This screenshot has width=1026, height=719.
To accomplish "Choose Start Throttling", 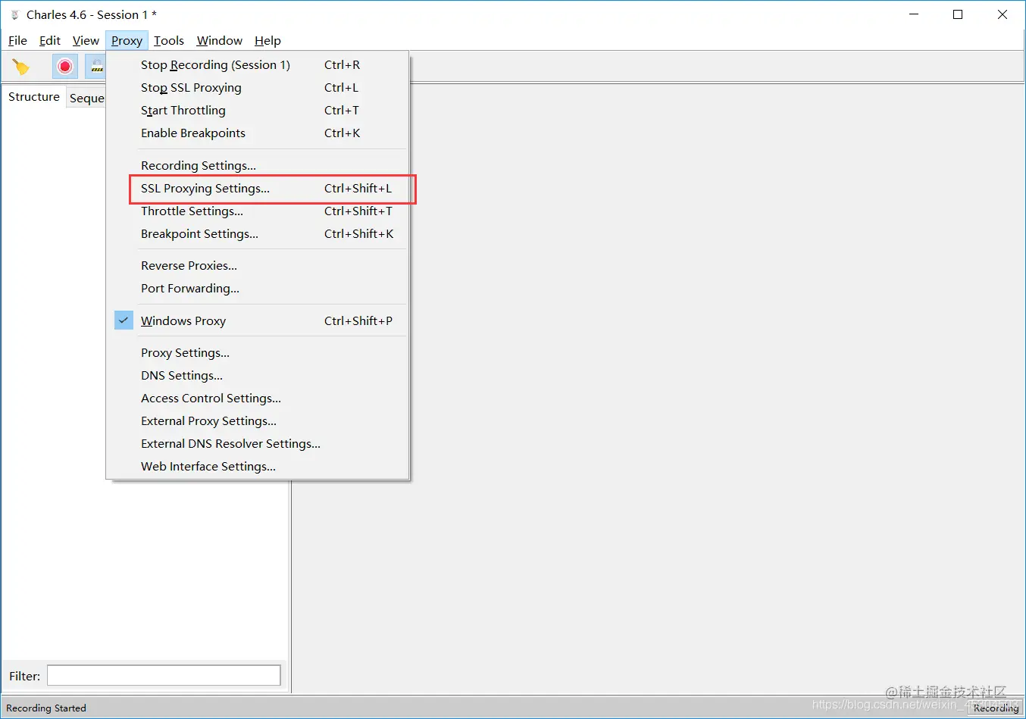I will coord(258,111).
